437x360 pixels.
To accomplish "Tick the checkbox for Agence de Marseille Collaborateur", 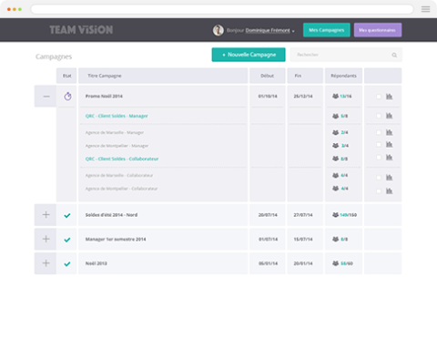I will (x=379, y=178).
